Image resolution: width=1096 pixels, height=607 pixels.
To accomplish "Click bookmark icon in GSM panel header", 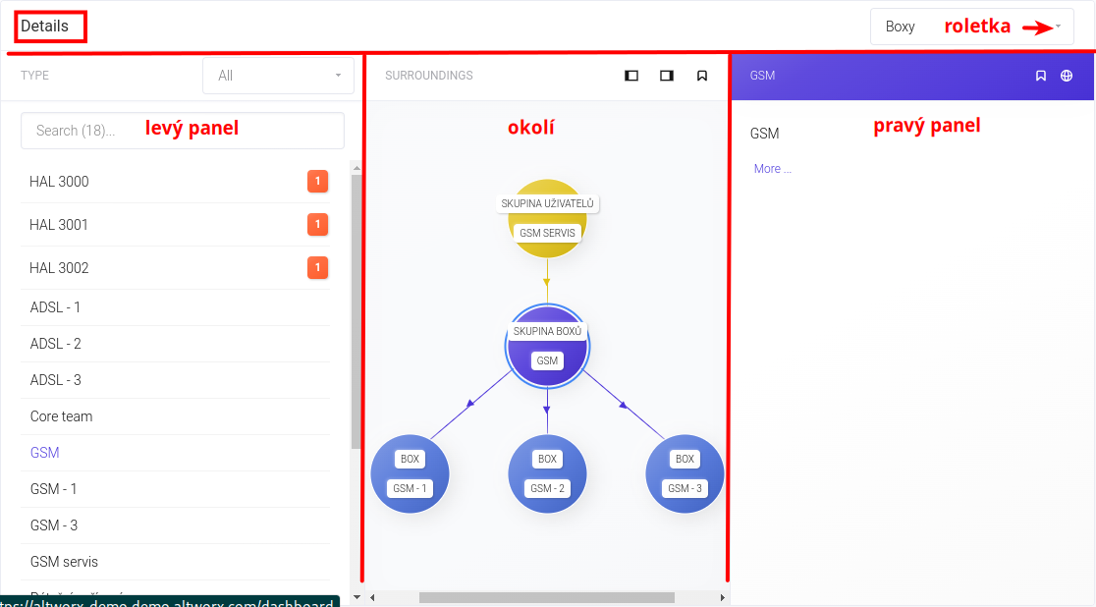I will point(1041,76).
